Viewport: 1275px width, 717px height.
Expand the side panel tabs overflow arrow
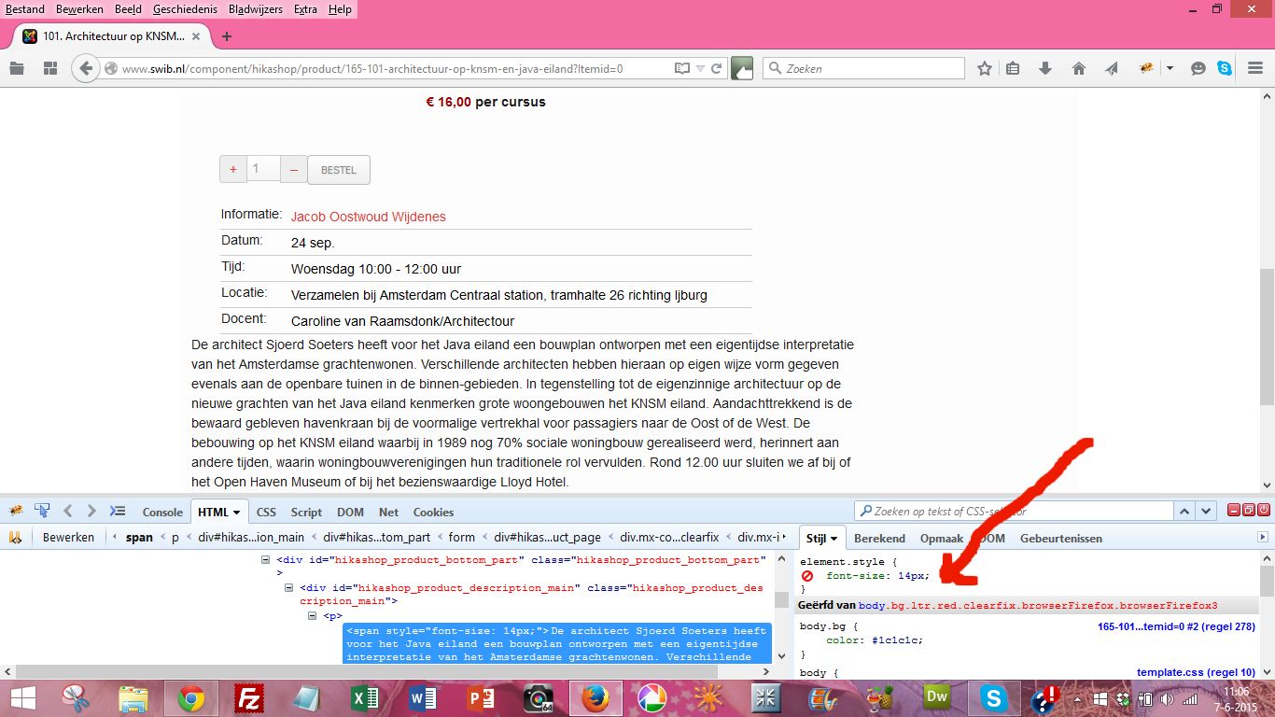[x=1264, y=538]
